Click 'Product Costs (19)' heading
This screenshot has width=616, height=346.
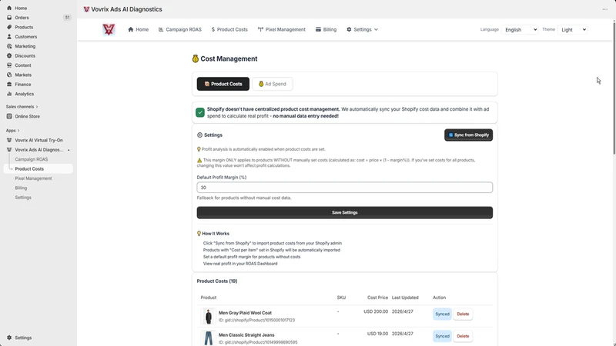pos(217,281)
